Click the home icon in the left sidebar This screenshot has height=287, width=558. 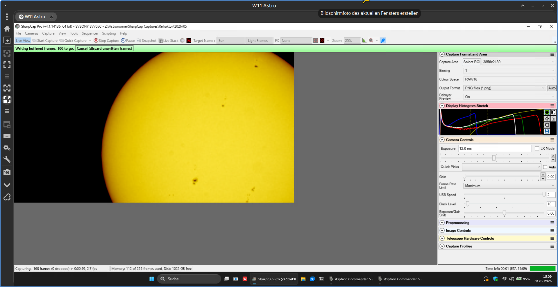[7, 28]
